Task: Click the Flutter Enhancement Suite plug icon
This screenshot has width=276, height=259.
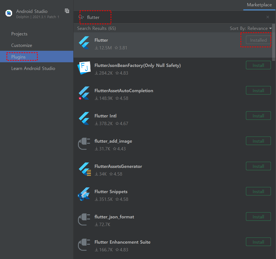Action: point(84,244)
